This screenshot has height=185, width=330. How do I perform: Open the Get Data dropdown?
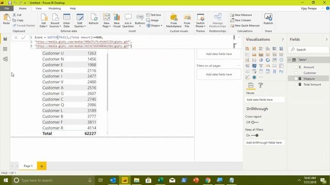coord(43,25)
